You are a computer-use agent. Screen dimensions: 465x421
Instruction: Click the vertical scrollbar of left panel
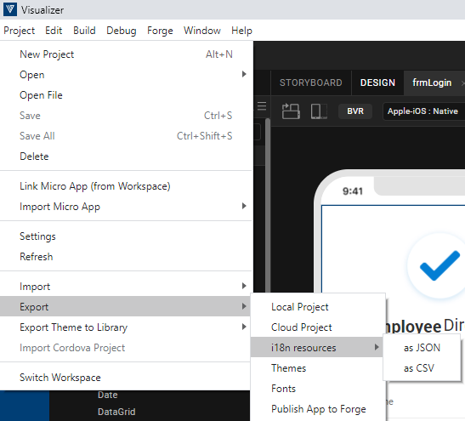point(268,205)
